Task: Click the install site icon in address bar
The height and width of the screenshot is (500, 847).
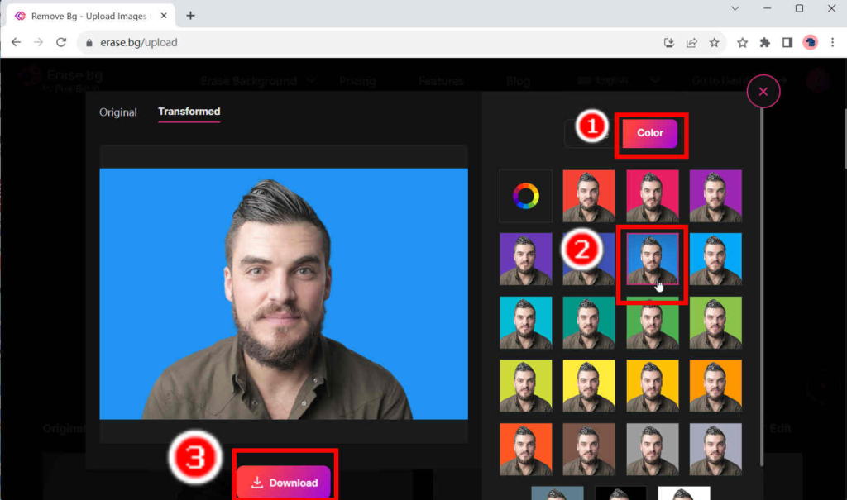Action: pos(668,42)
